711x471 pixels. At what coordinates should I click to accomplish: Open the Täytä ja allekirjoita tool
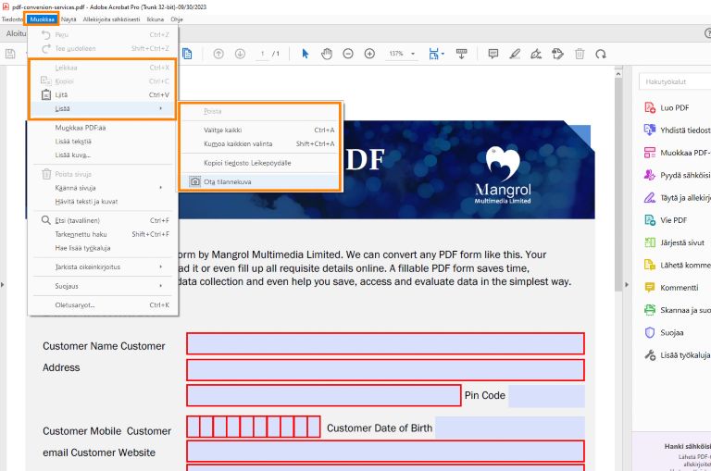point(677,198)
